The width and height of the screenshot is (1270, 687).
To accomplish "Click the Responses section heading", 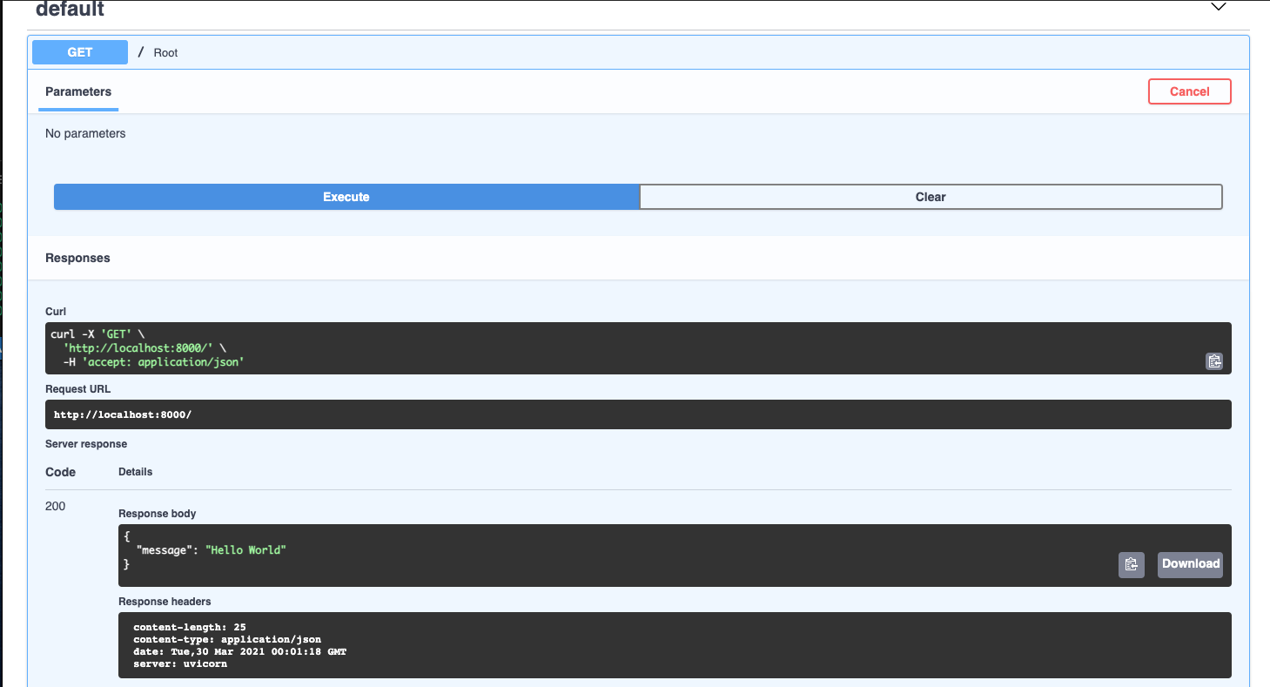I will click(77, 258).
